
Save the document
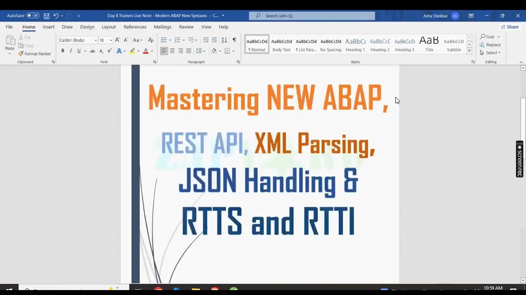click(46, 16)
